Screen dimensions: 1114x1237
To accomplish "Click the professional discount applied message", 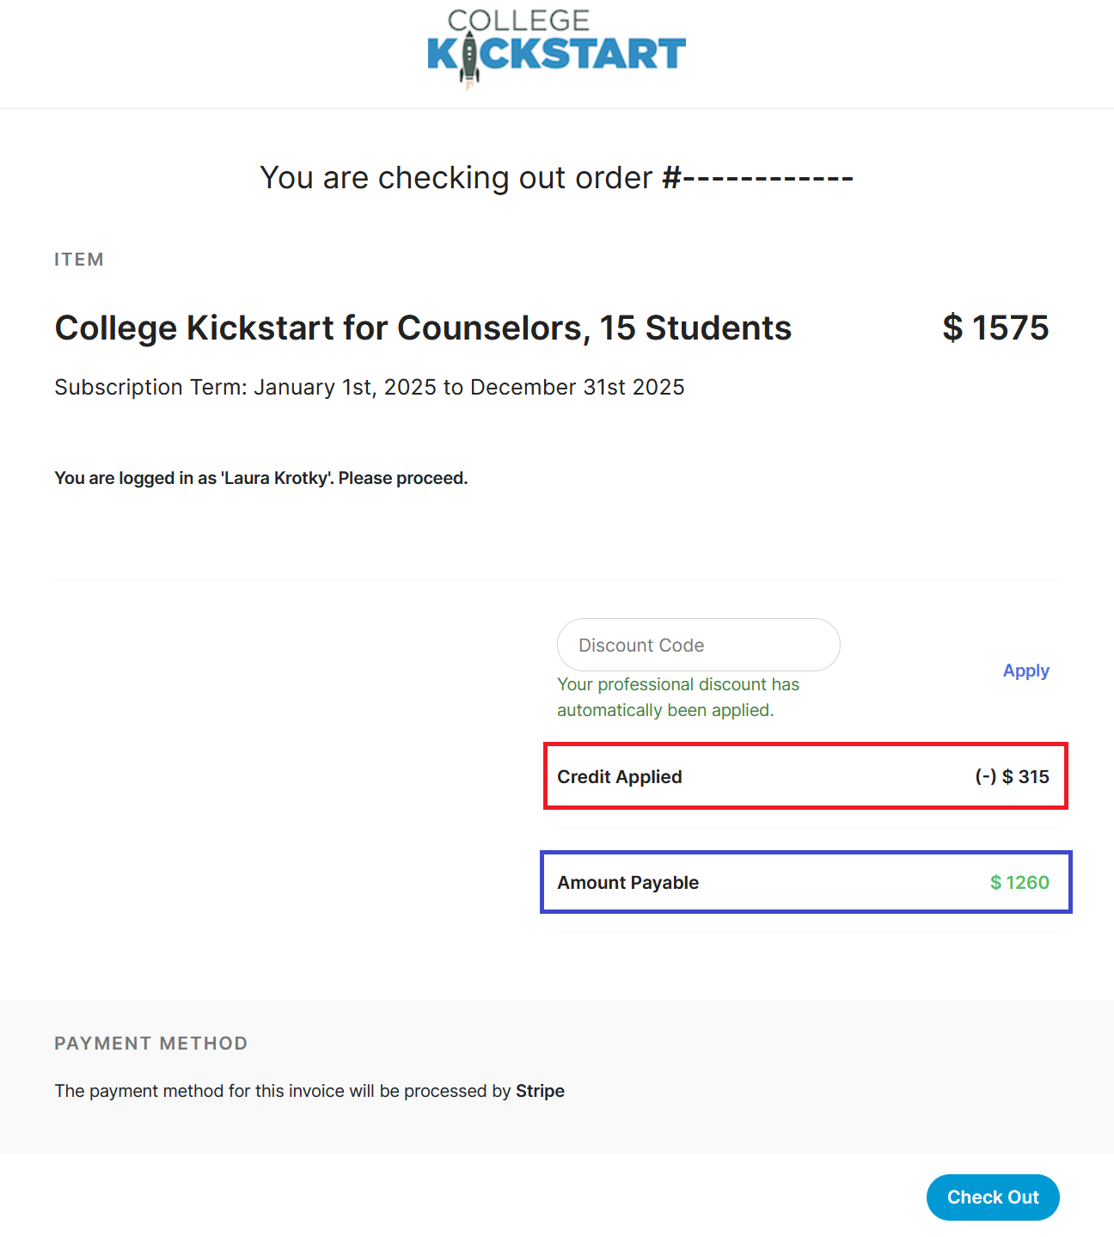I will tap(678, 697).
